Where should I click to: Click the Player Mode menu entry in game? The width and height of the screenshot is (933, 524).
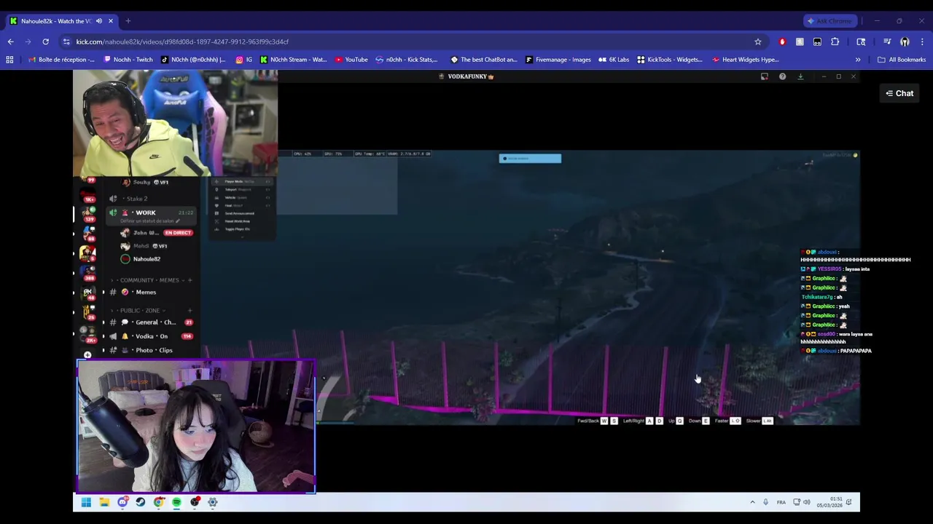(x=243, y=181)
